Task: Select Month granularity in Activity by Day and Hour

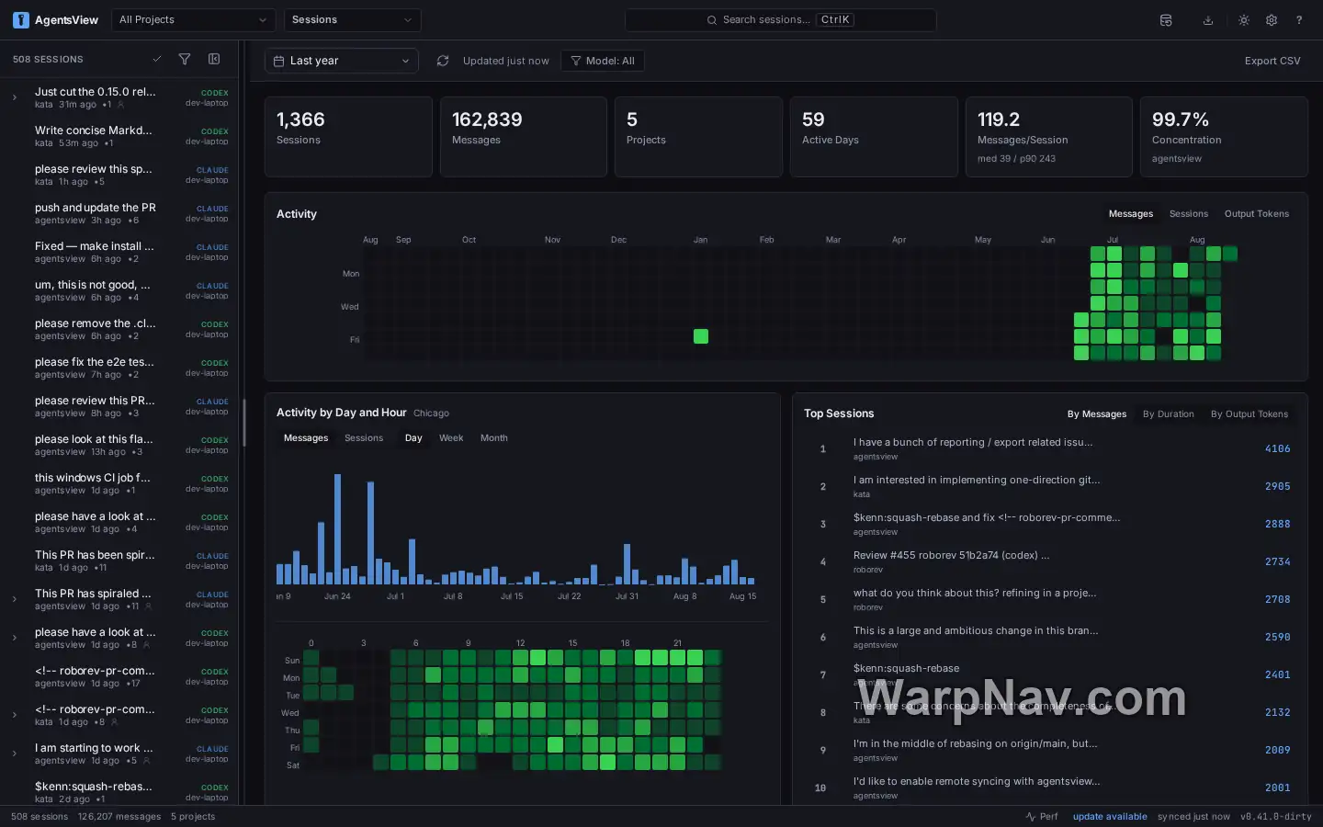Action: click(493, 438)
